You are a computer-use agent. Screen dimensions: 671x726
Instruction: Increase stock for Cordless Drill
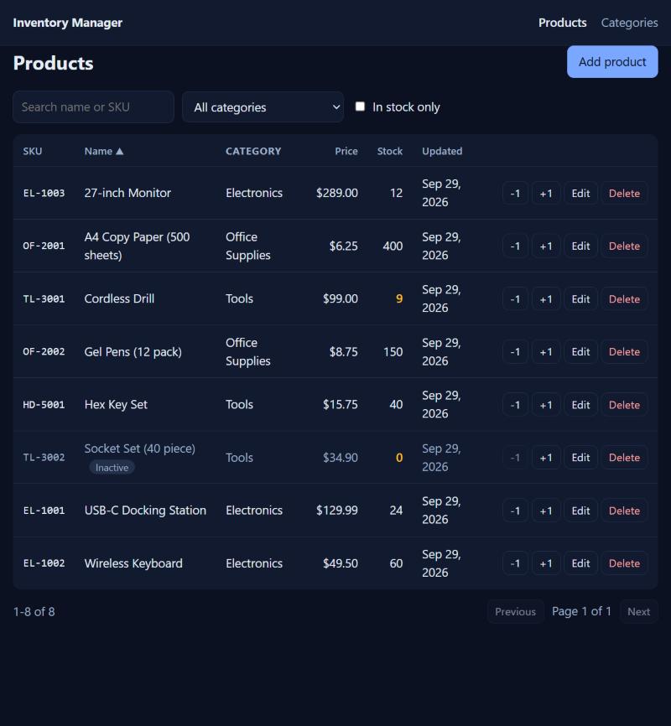click(x=546, y=299)
